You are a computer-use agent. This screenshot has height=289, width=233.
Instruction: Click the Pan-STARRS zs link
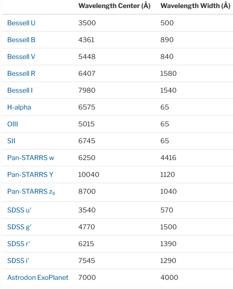(31, 192)
